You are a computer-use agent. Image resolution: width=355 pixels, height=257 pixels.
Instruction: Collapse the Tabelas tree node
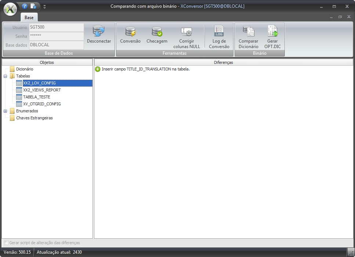tap(6, 76)
